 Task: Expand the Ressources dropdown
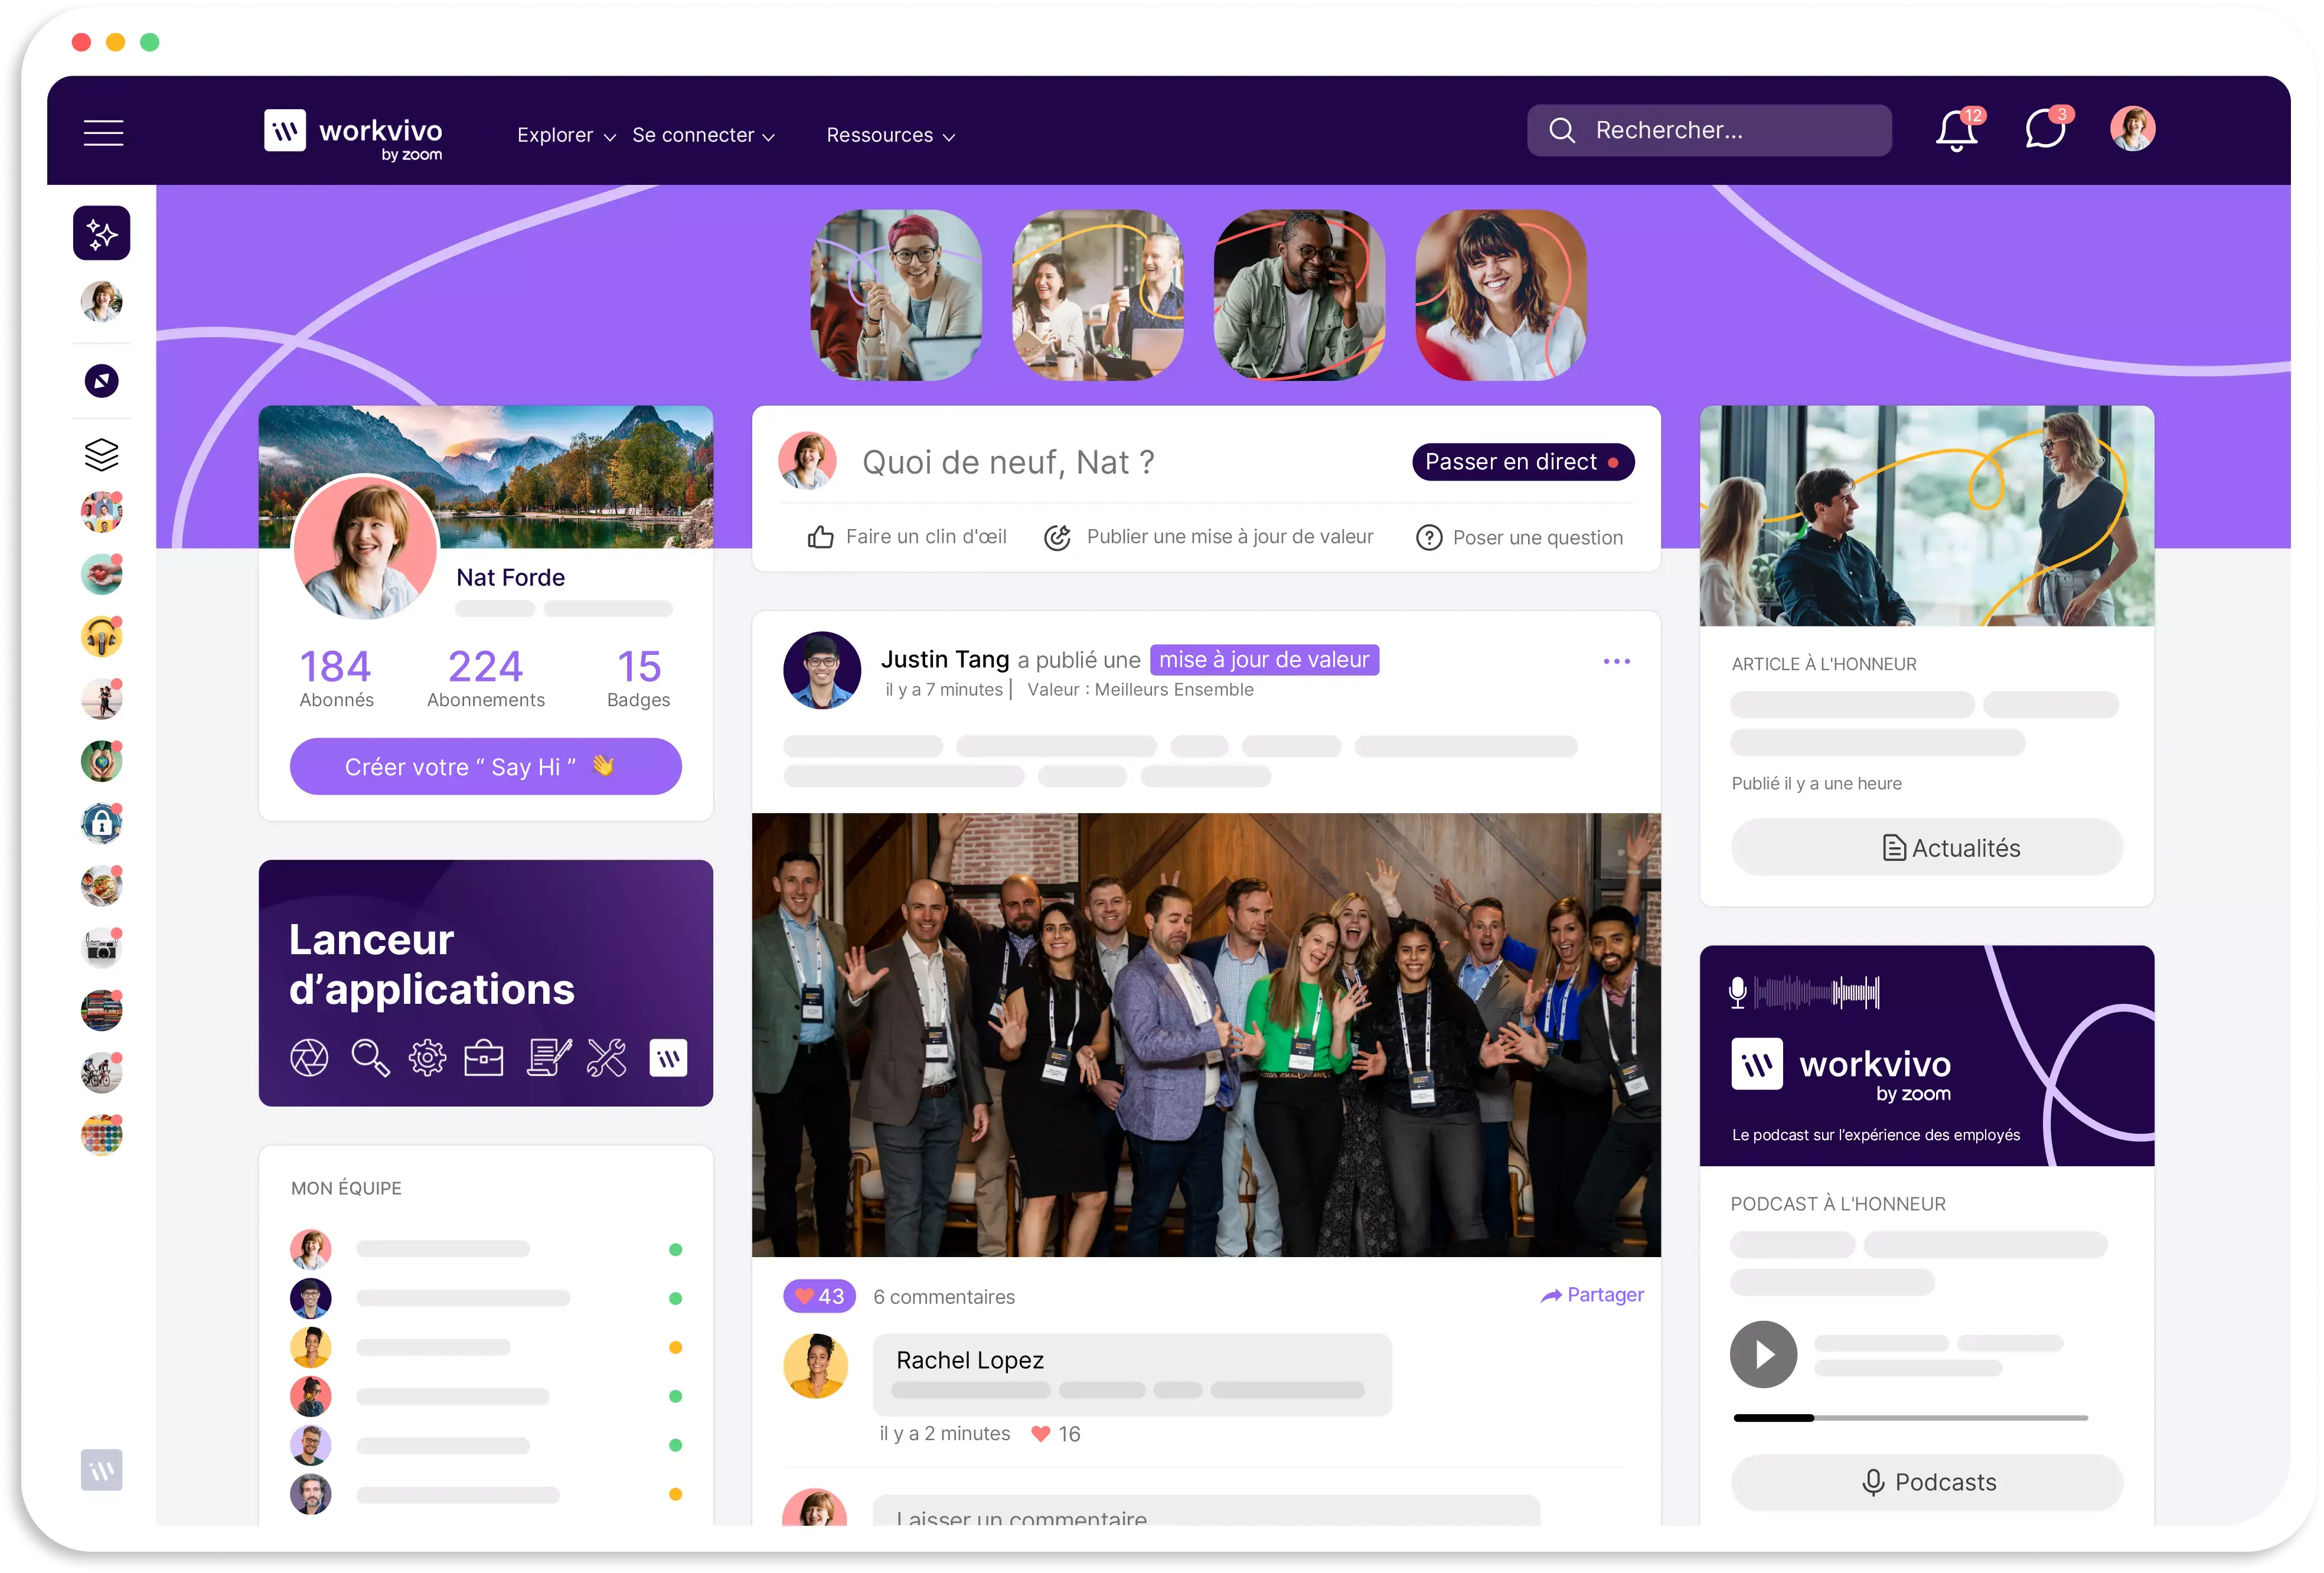point(890,136)
